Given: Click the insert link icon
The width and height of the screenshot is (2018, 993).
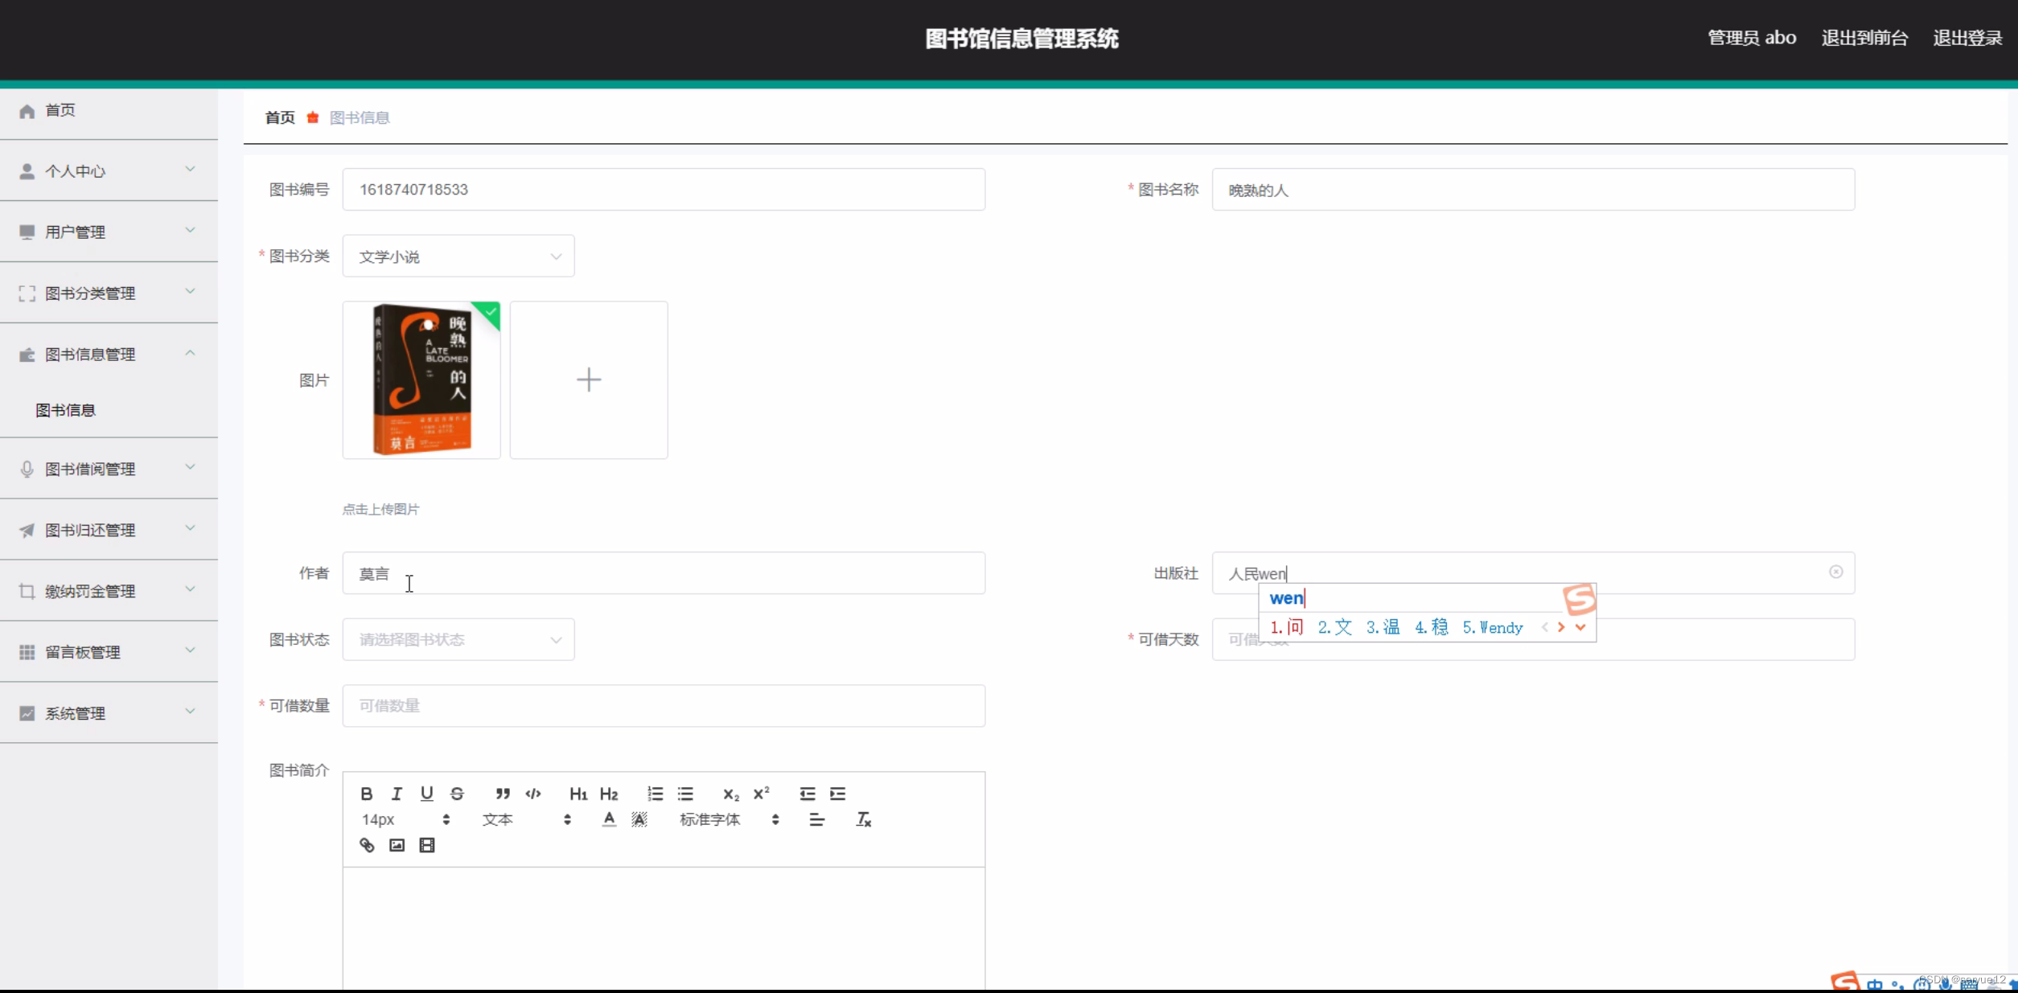Looking at the screenshot, I should pos(367,845).
